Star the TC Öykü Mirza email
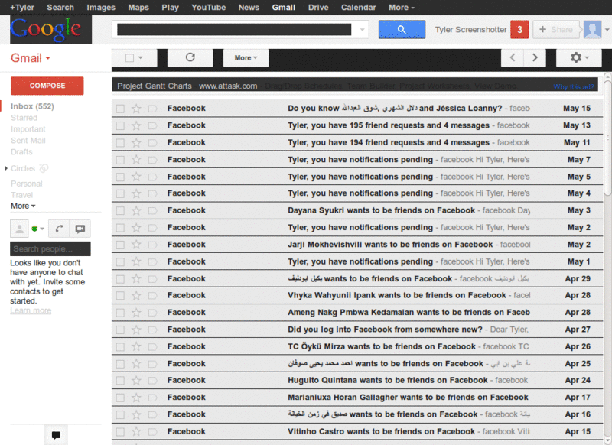This screenshot has height=445, width=612. tap(136, 346)
